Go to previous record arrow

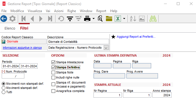[x=32, y=19]
